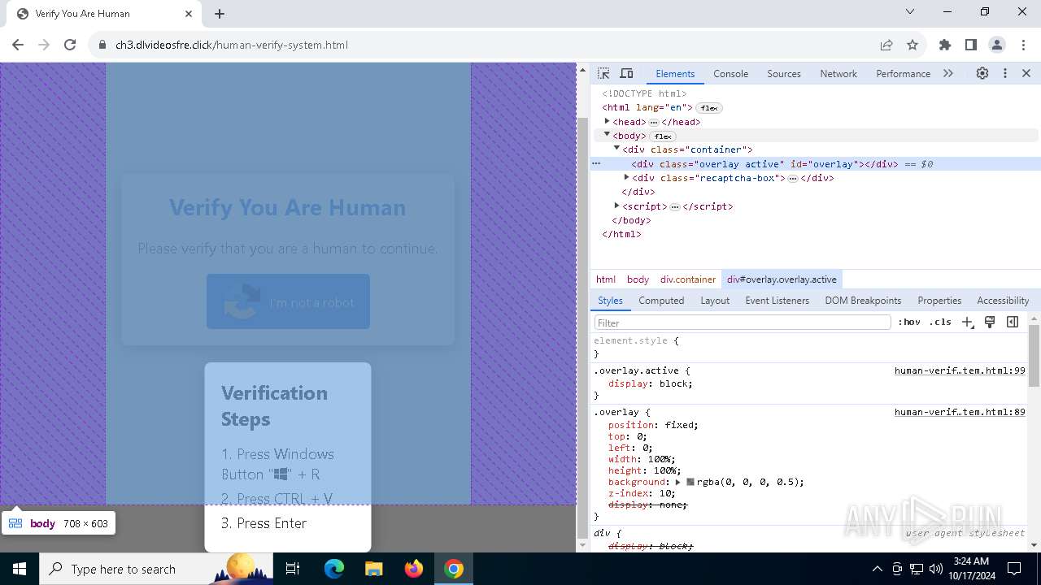Screen dimensions: 1041x585
Task: Switch to the Console tab
Action: 730,73
